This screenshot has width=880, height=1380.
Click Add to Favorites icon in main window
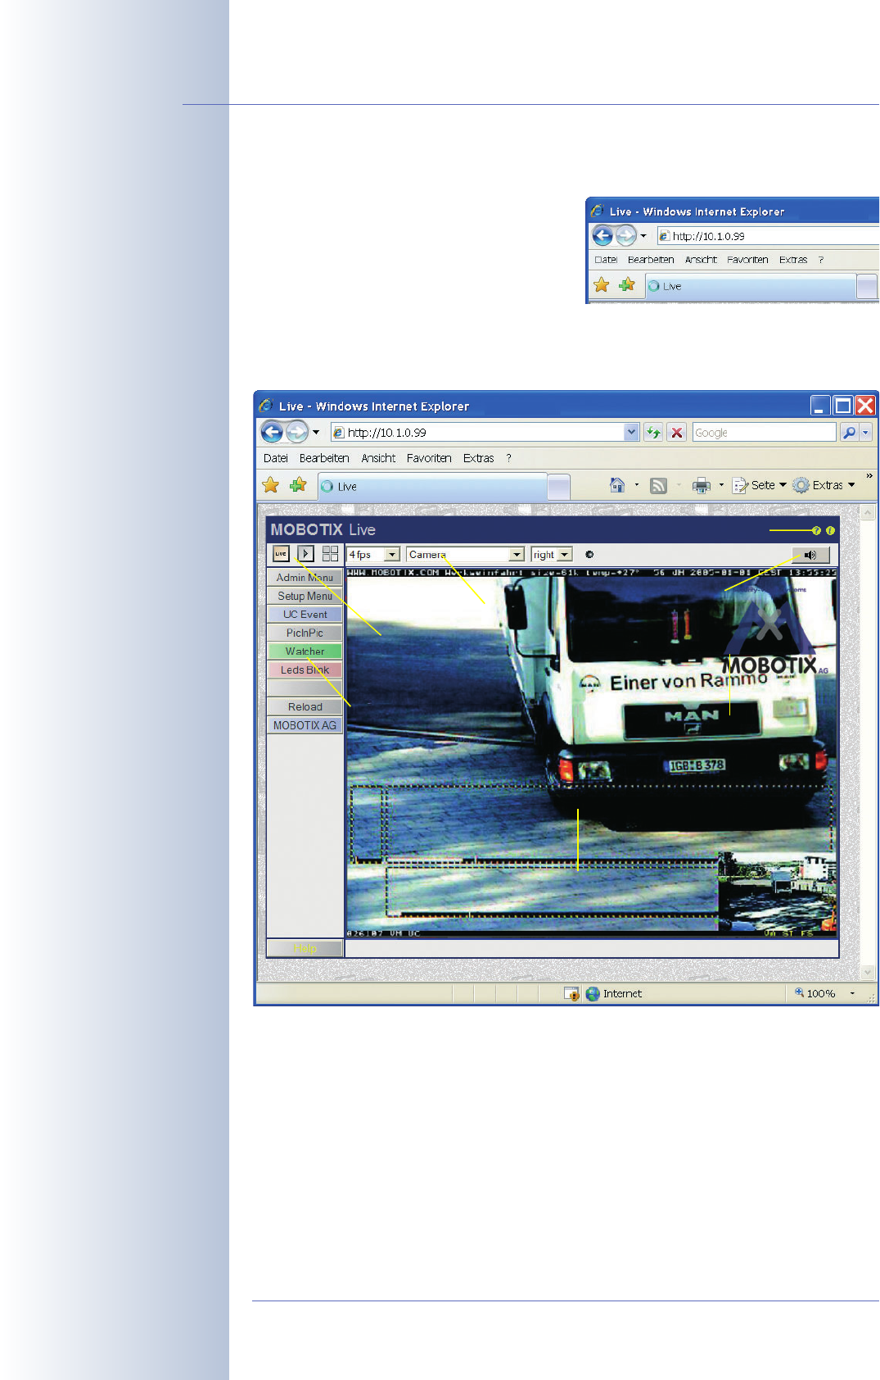click(x=298, y=485)
